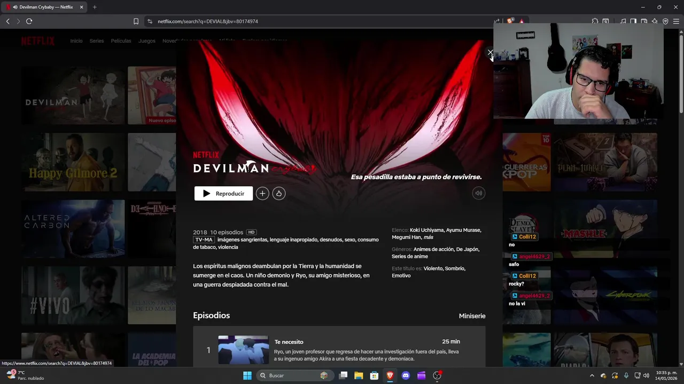Toggle trailer audio mute speaker icon
Screen dimensions: 684x384
[479, 194]
